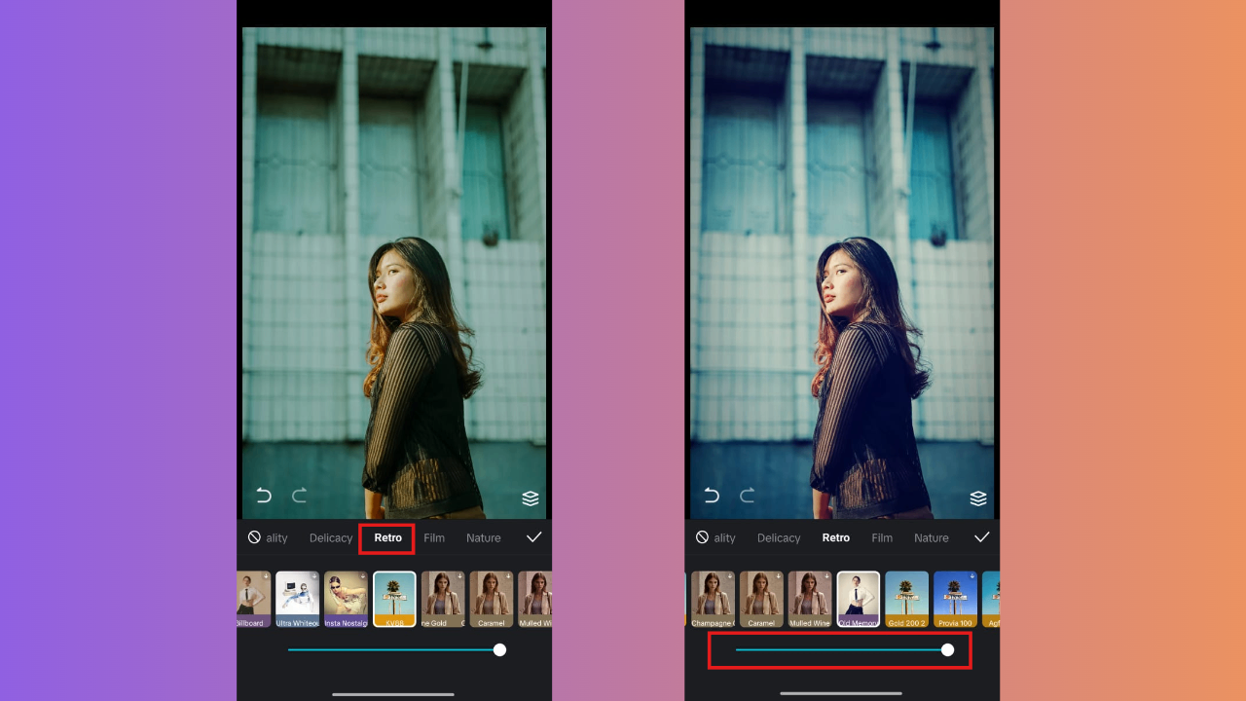Pick the KV88 filter thumbnail on the left phone
Screen dimensions: 1246x701
394,599
